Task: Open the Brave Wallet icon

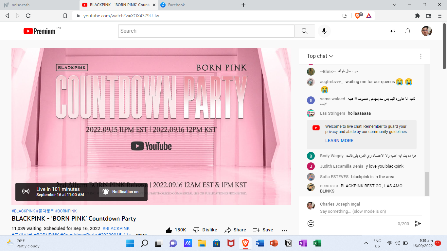Action: point(429,16)
